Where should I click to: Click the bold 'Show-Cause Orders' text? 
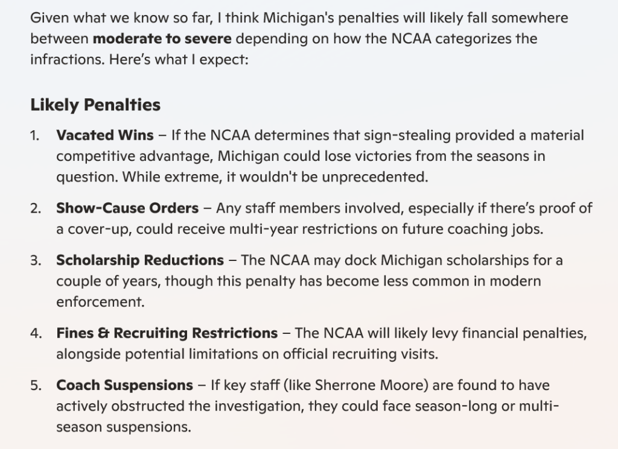tap(127, 208)
